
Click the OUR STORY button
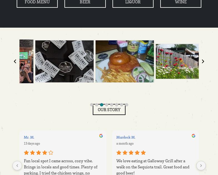click(109, 110)
